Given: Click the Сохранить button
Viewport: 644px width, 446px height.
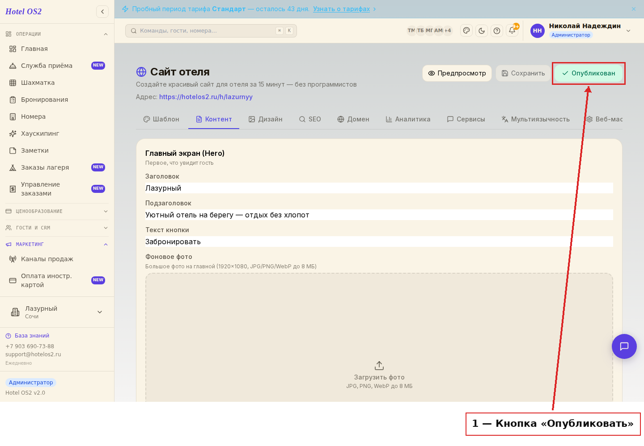Looking at the screenshot, I should tap(523, 73).
